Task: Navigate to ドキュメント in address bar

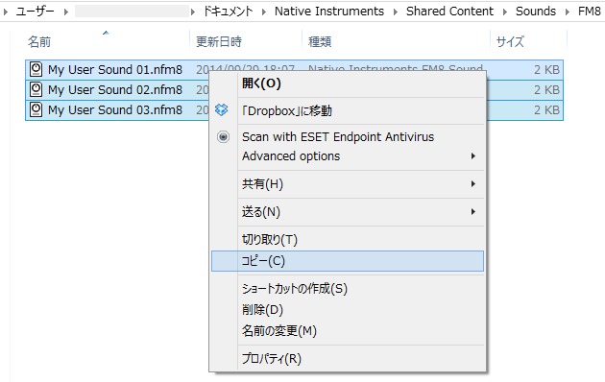Action: pyautogui.click(x=228, y=12)
